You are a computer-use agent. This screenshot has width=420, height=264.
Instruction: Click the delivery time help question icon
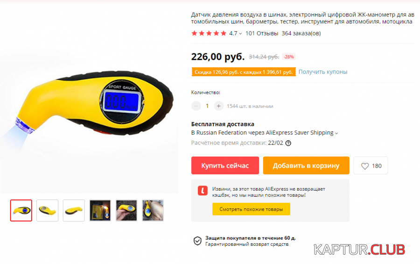[x=288, y=143]
